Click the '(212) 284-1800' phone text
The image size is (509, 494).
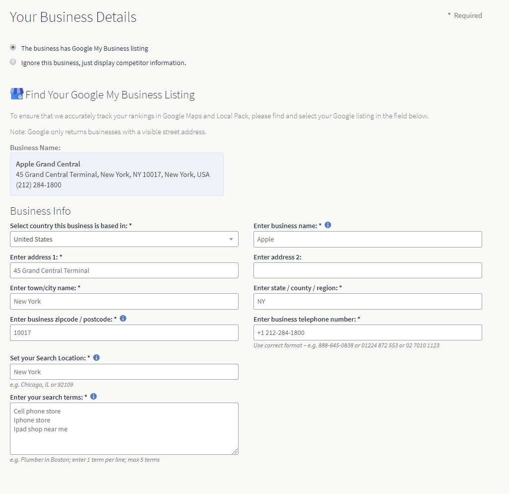click(x=39, y=185)
